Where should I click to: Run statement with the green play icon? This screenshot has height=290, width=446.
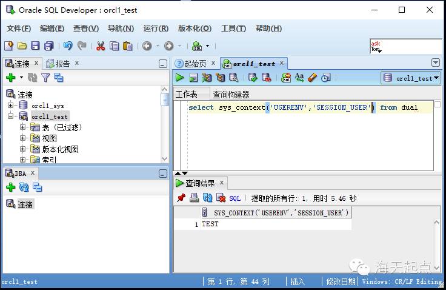click(x=179, y=78)
